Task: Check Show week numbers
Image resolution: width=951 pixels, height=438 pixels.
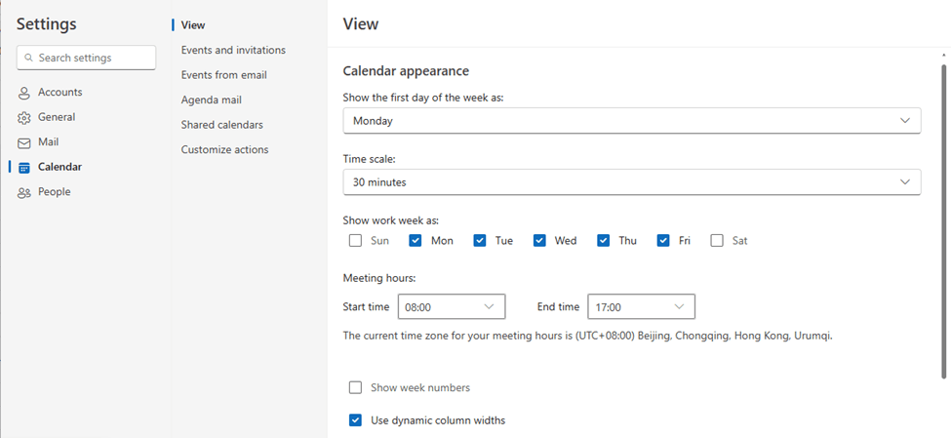Action: click(355, 387)
